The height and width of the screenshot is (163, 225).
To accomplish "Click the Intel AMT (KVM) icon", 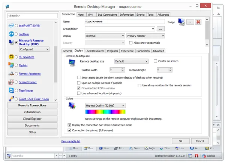I will (11, 25).
